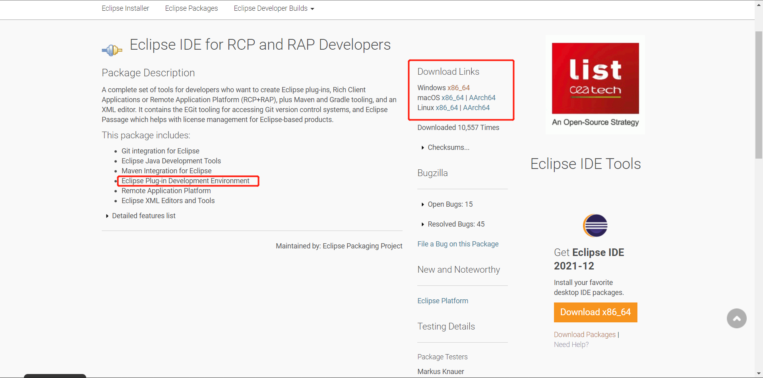The width and height of the screenshot is (763, 378).
Task: Click Remote Application Platform item
Action: [x=166, y=191]
